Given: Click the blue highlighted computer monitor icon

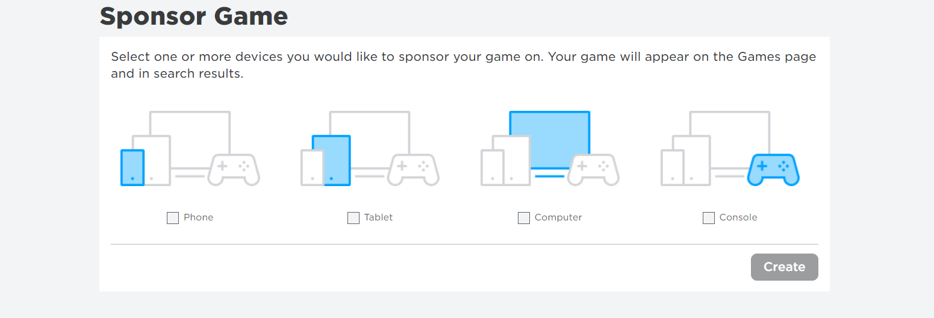Looking at the screenshot, I should coord(549,140).
